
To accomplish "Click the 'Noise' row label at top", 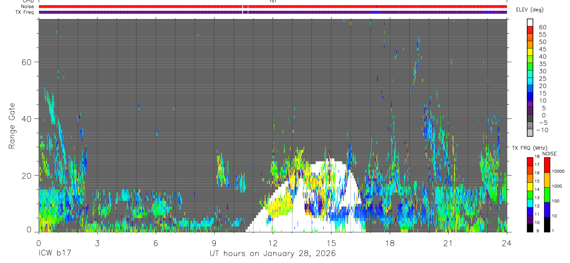I will pos(28,6).
